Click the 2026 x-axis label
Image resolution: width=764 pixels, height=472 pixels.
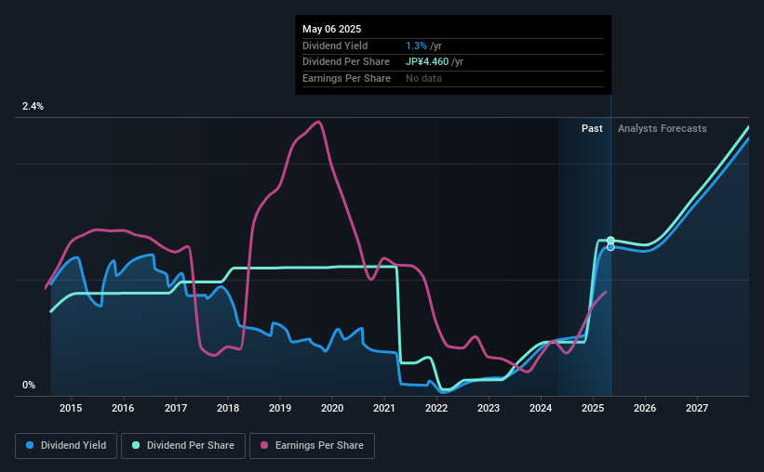[645, 408]
